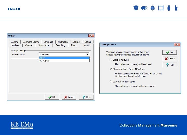Screen dimensions: 187x140
Task: Click the picture frame icon in header
Action: point(161,8)
